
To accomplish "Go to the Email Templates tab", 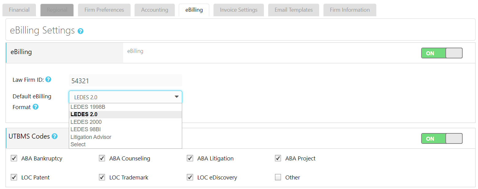I will [294, 10].
